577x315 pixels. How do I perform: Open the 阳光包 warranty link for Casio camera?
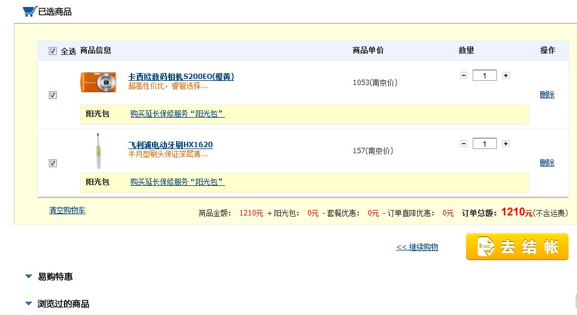pyautogui.click(x=177, y=114)
